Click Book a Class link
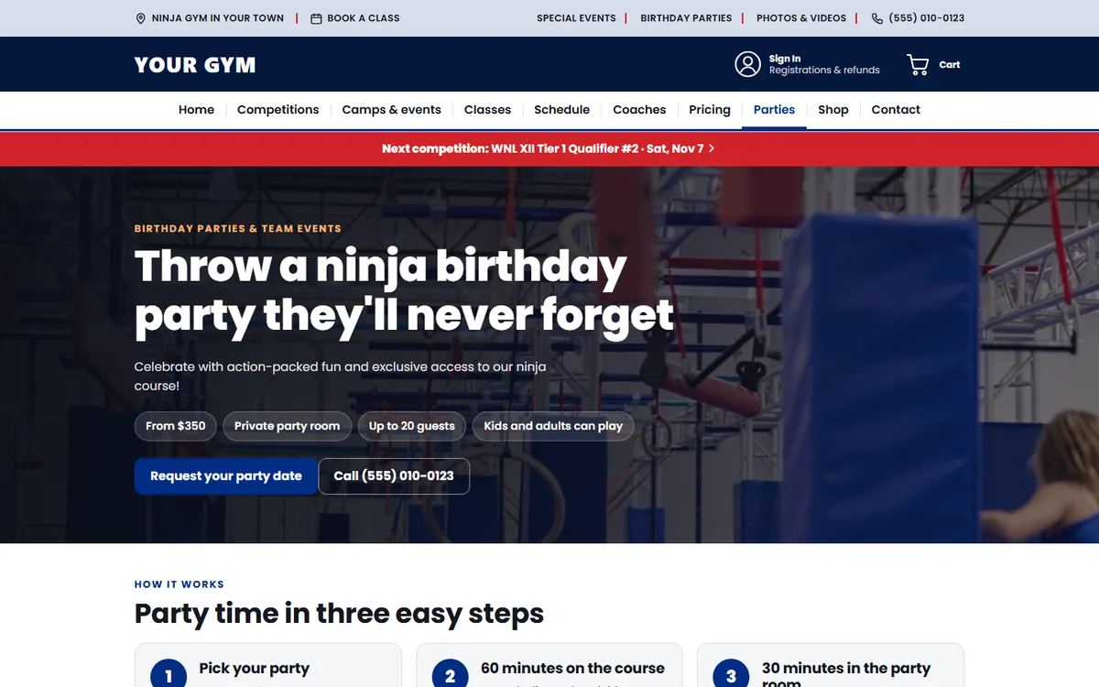 point(364,18)
